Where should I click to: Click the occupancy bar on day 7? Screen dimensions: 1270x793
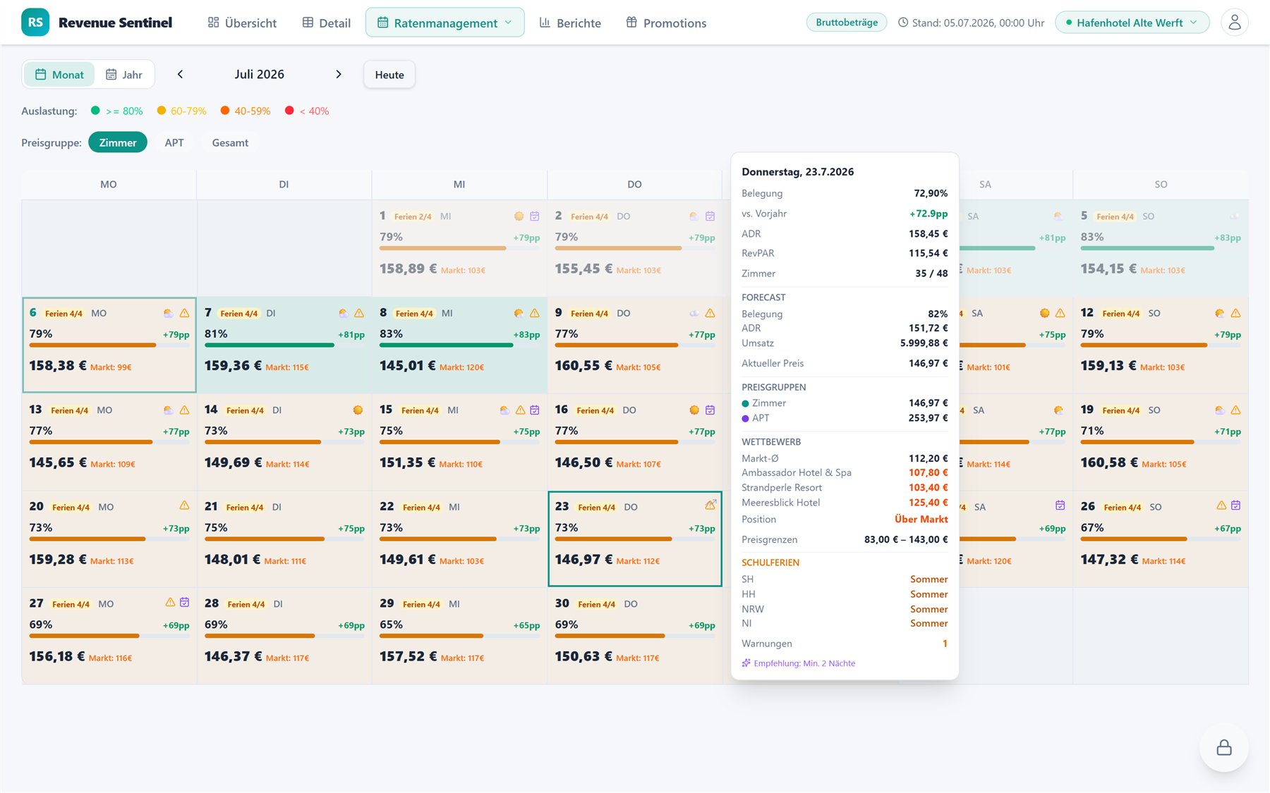(284, 345)
